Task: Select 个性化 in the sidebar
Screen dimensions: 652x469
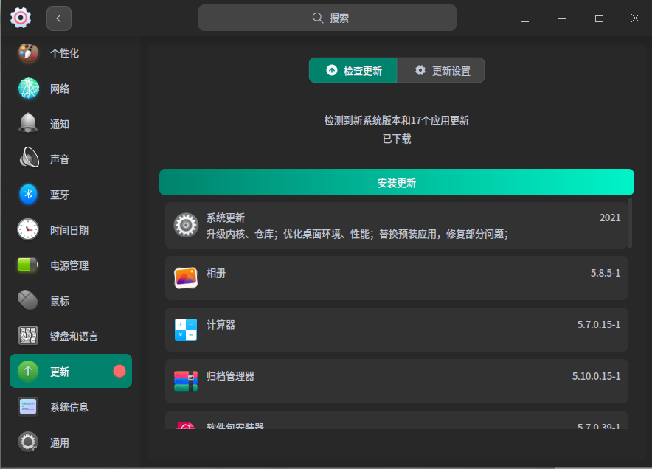Action: 71,53
